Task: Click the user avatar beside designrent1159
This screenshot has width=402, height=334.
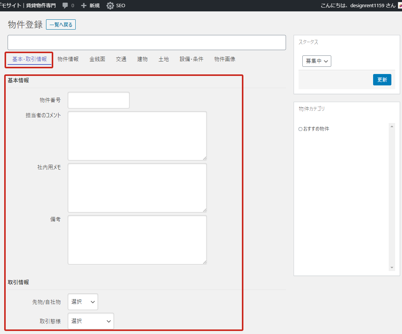Action: coord(400,6)
